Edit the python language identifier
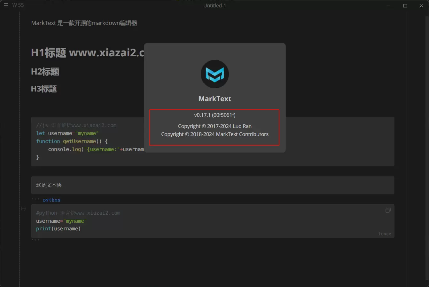The width and height of the screenshot is (429, 287). click(x=51, y=200)
